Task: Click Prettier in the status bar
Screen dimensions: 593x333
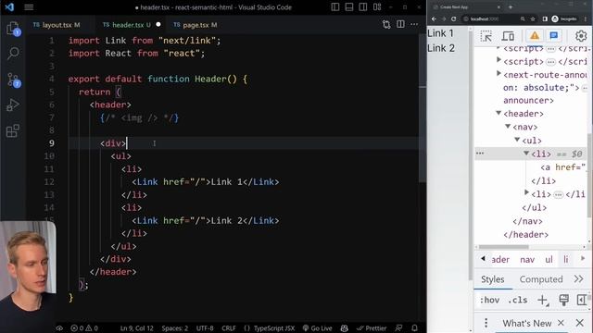Action: click(x=372, y=328)
